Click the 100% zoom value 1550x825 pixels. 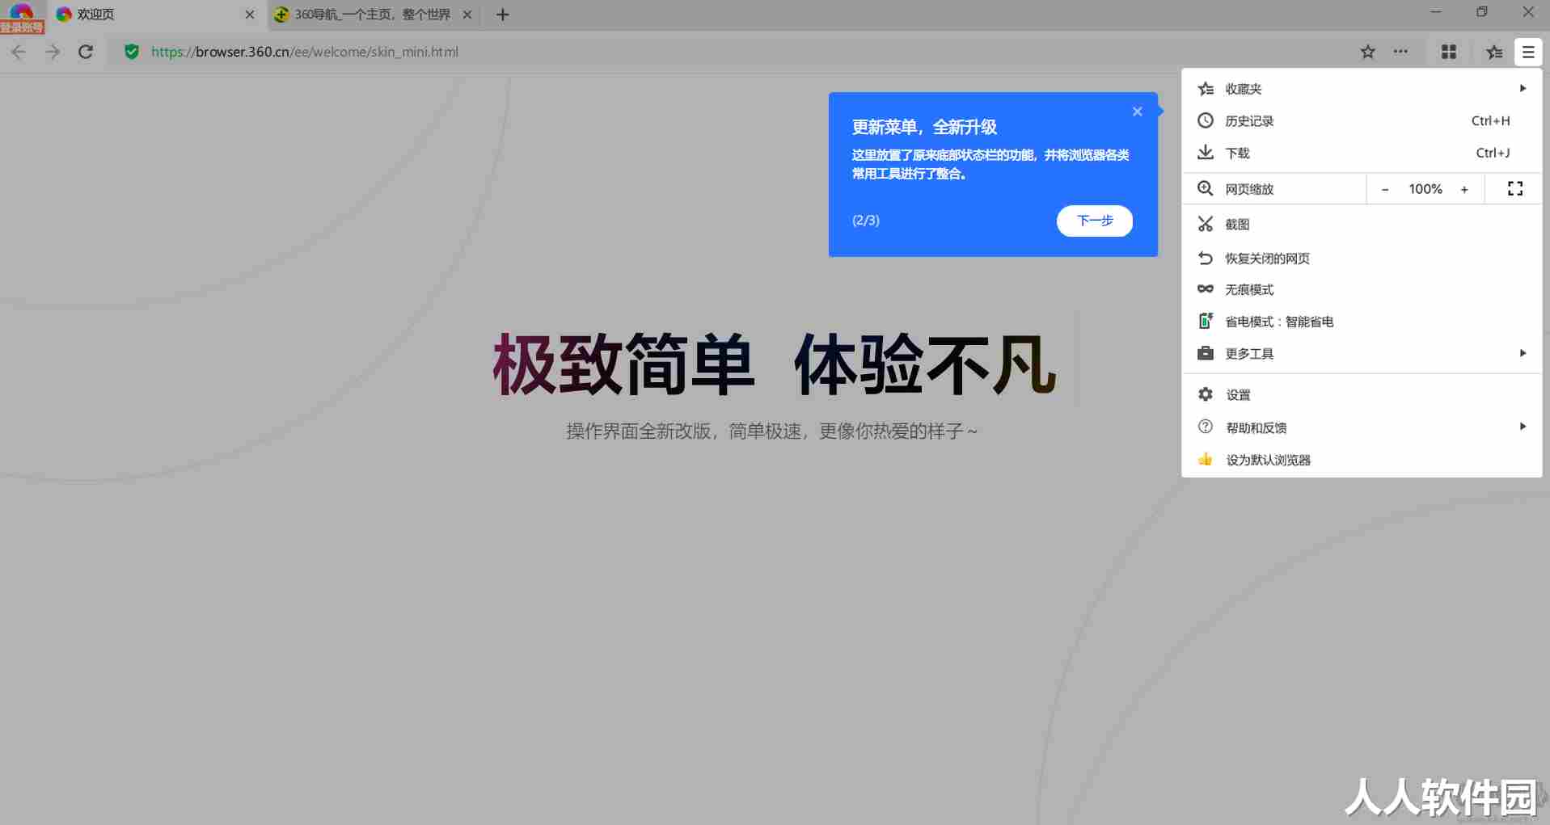(x=1425, y=189)
